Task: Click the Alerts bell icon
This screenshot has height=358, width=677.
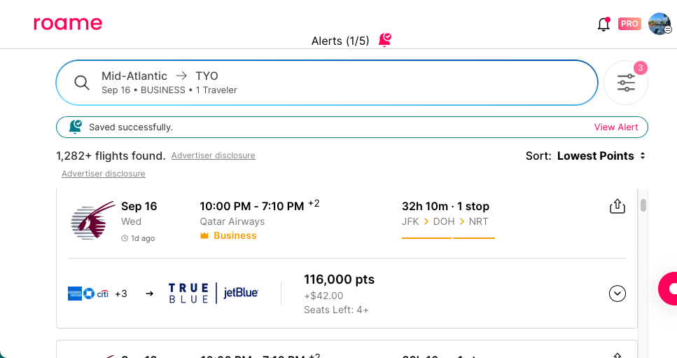Action: click(384, 41)
